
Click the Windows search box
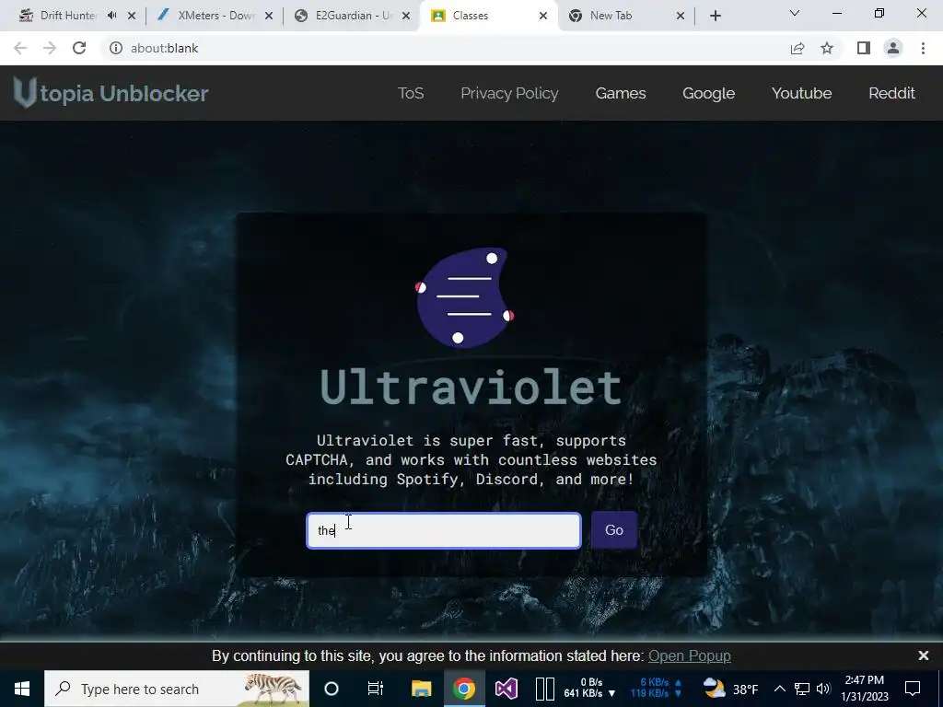point(177,689)
